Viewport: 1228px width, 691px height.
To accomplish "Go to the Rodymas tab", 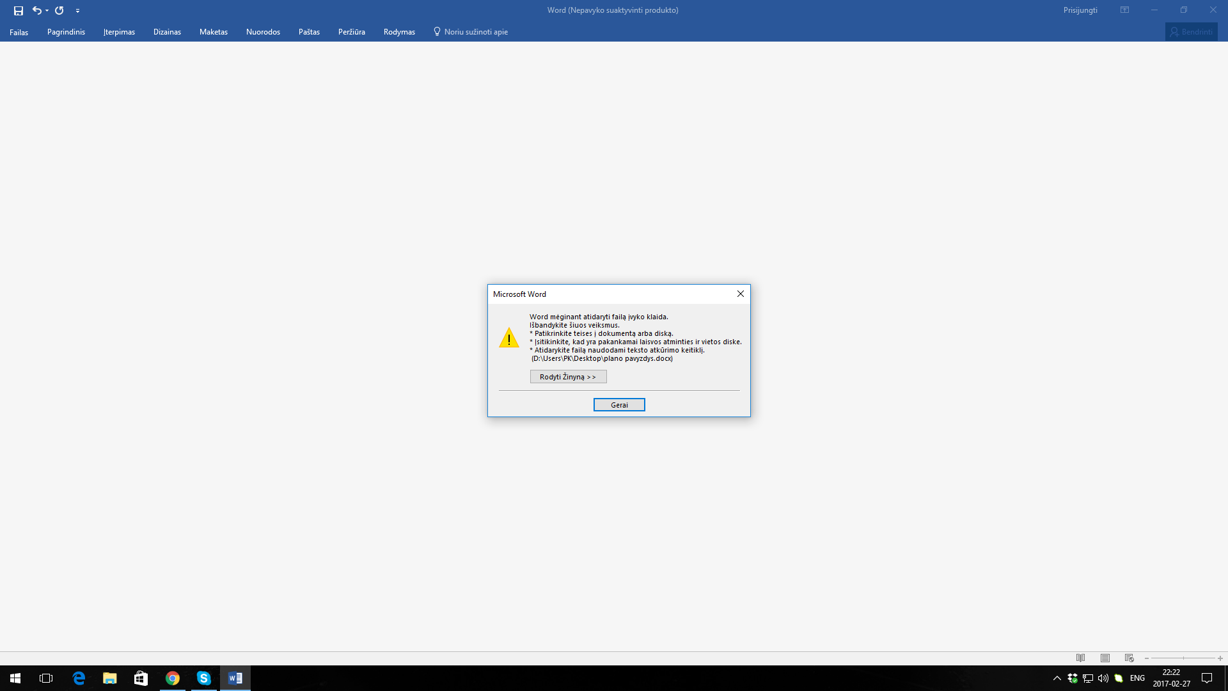I will click(x=399, y=32).
